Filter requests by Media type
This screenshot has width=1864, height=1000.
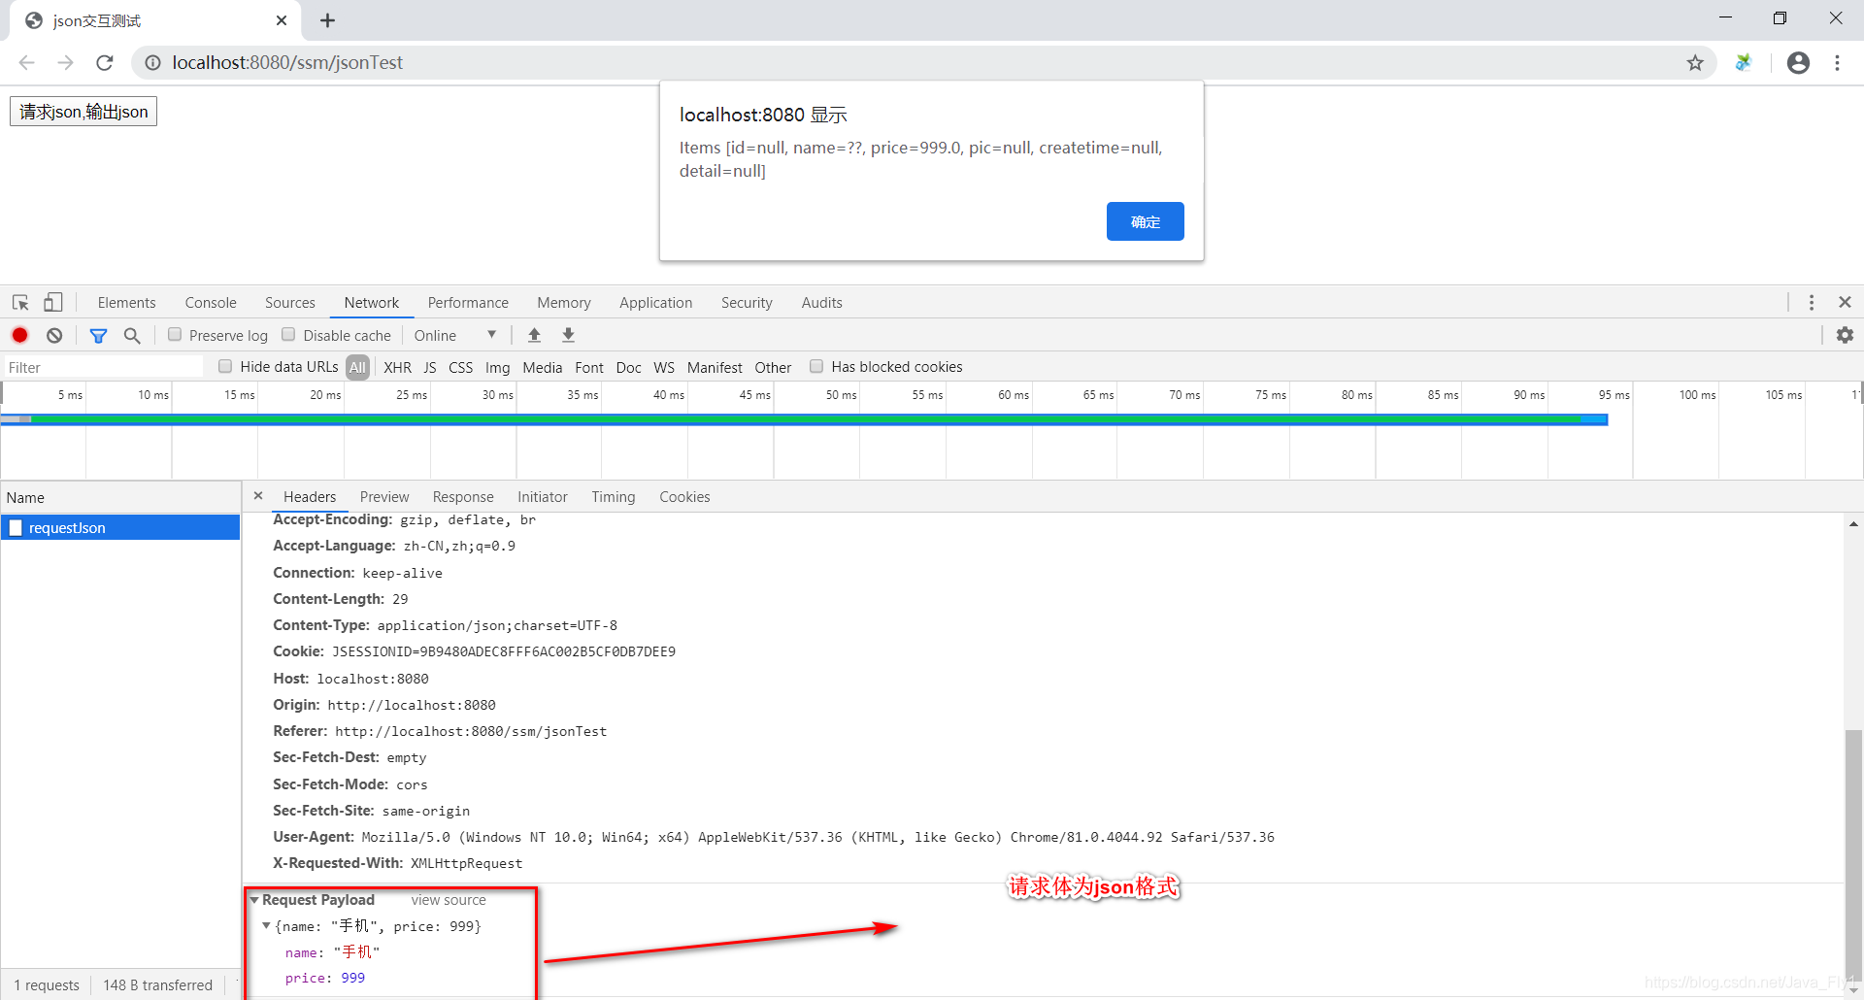click(x=542, y=367)
